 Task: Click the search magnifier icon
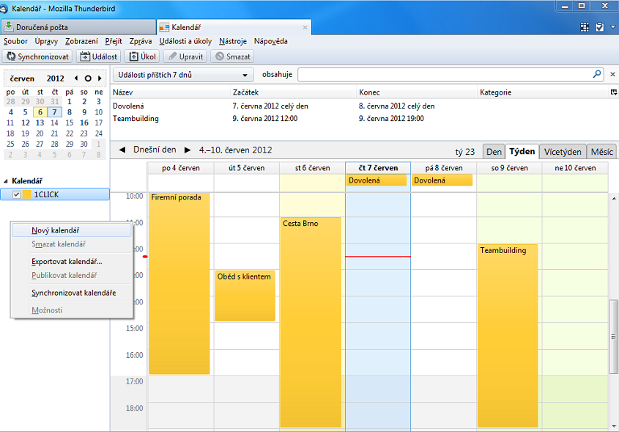click(596, 75)
